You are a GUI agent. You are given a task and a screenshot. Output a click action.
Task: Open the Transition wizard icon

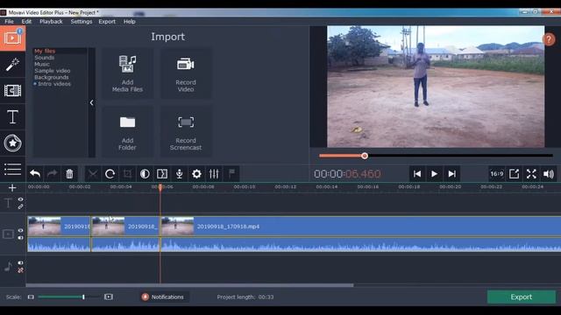pos(162,174)
